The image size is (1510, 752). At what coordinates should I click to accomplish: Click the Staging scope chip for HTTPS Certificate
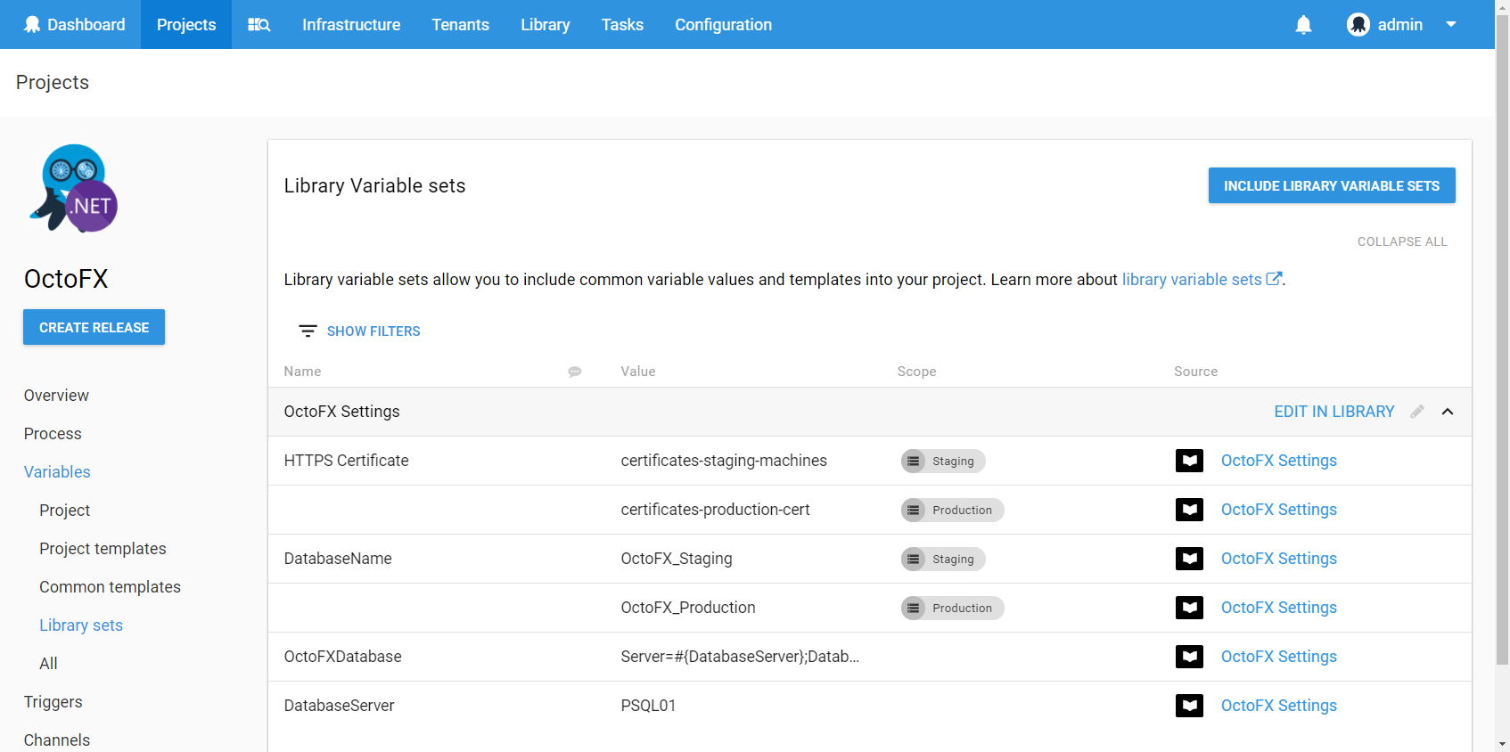pyautogui.click(x=943, y=461)
